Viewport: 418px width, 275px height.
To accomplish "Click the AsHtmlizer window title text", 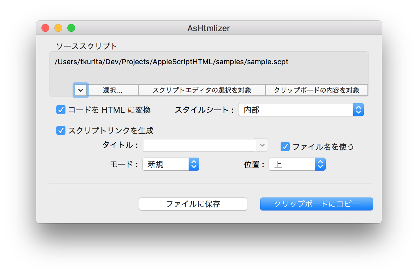I will 209,28.
